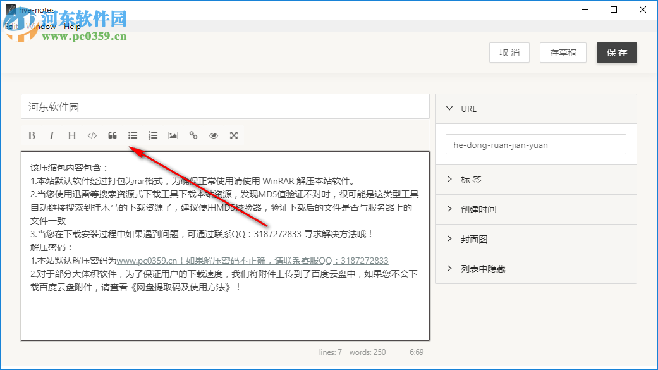Insert a heading with the H icon

(72, 135)
